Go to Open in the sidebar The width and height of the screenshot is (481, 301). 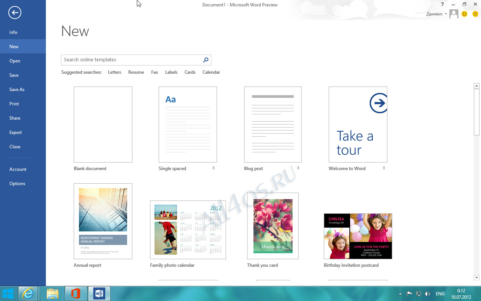tap(23, 61)
